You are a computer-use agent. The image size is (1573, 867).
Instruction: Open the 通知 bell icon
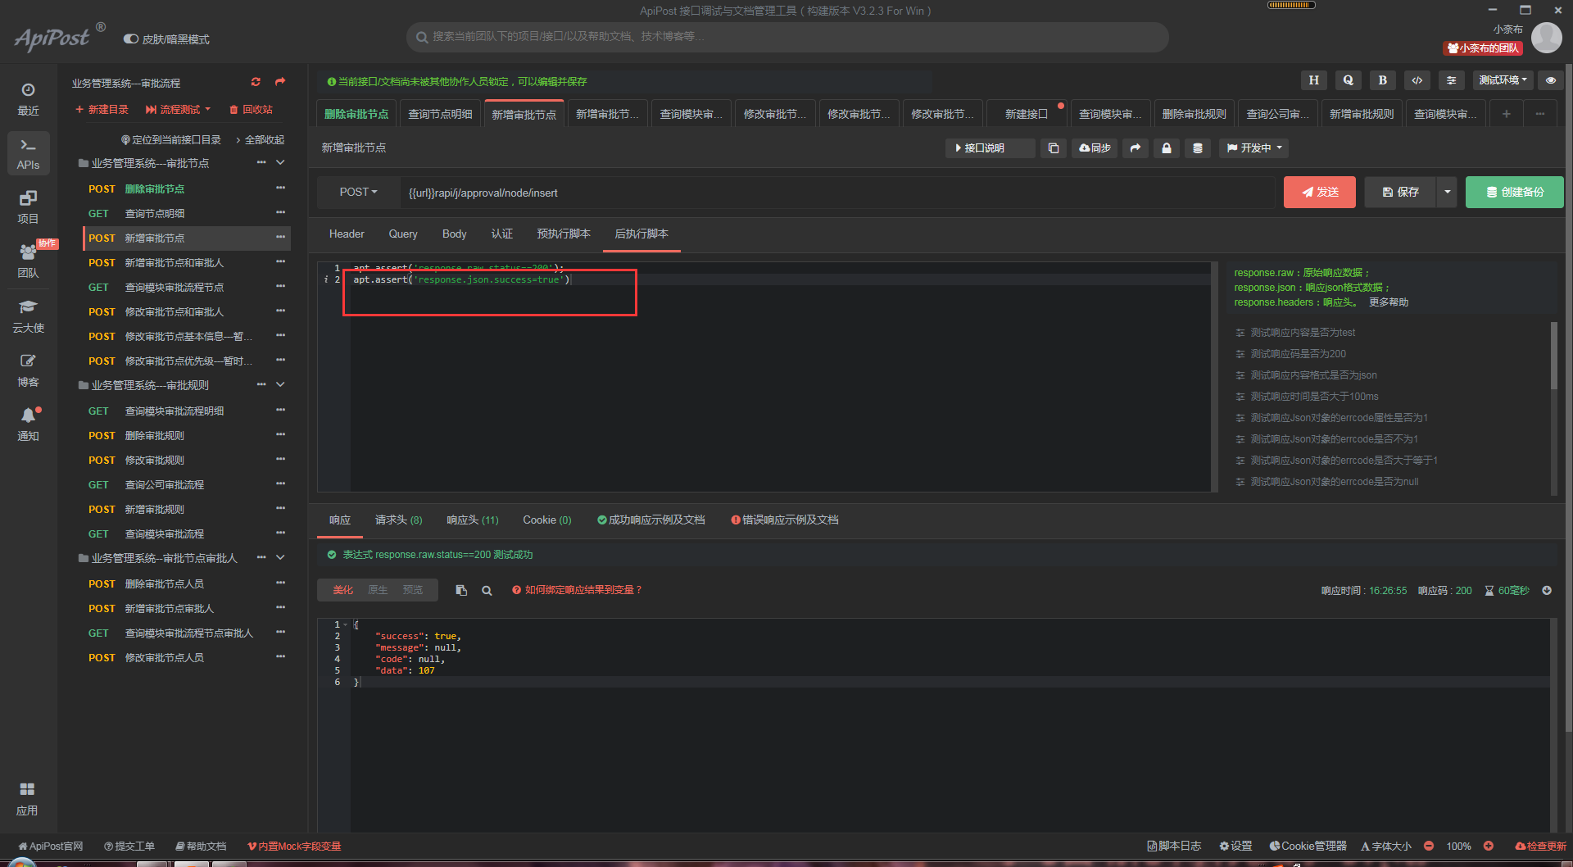[28, 424]
